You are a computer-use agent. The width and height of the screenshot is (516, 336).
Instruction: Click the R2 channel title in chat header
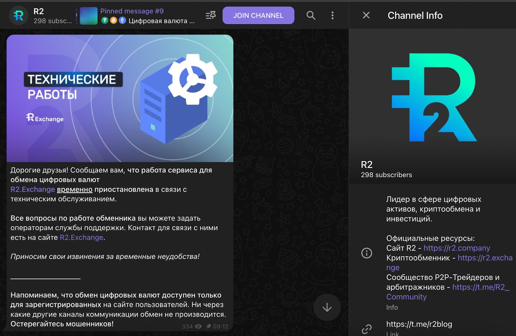coord(39,11)
